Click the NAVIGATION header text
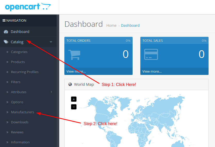This screenshot has height=147, width=215. (16, 20)
